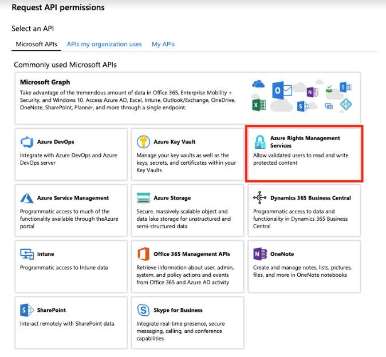Pick the Azure Service Management title
The height and width of the screenshot is (357, 386).
coord(73,198)
